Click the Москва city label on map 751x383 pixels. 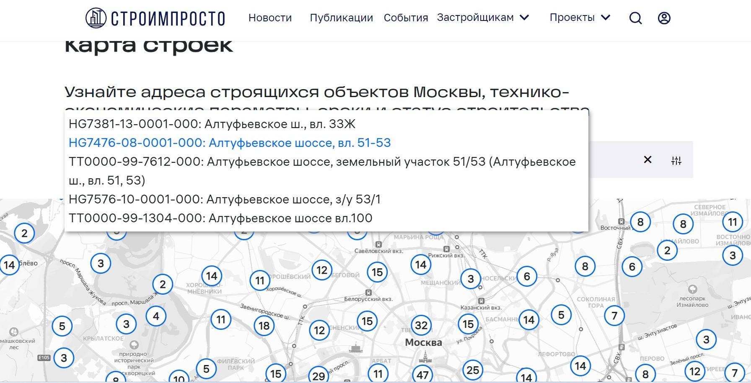pyautogui.click(x=423, y=342)
